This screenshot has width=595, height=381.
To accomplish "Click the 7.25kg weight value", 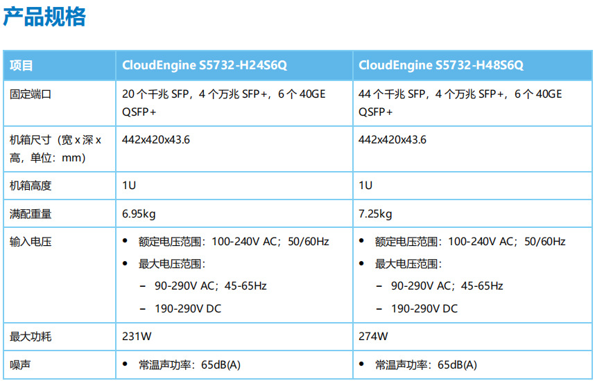I will coord(375,214).
